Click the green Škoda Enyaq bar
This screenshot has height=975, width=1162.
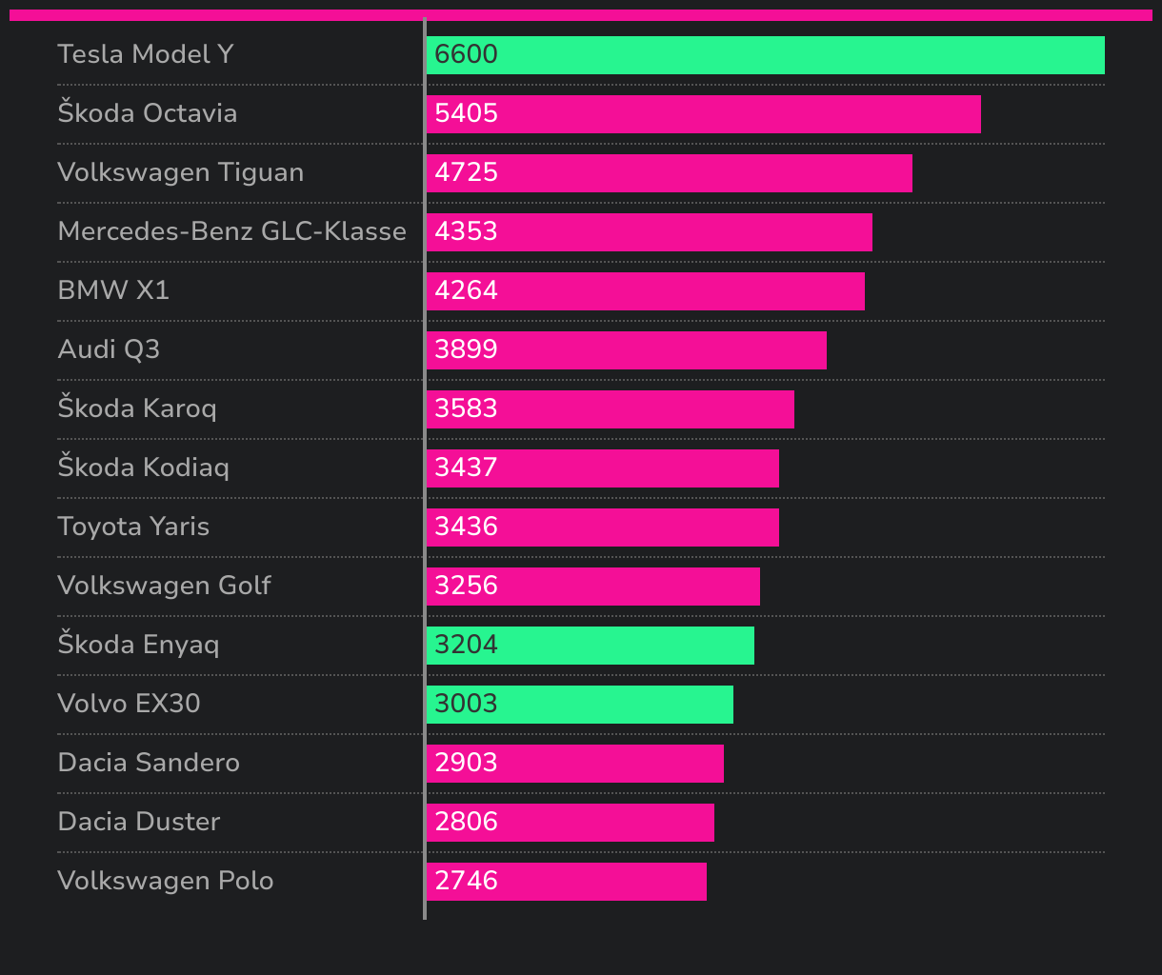[x=591, y=646]
